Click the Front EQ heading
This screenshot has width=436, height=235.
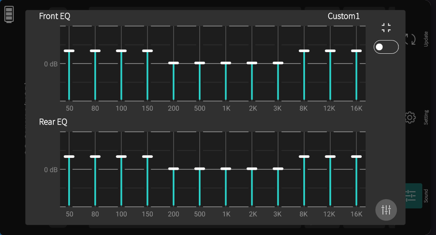click(x=55, y=16)
